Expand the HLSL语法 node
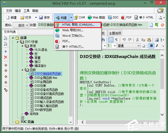 pyautogui.click(x=27, y=50)
